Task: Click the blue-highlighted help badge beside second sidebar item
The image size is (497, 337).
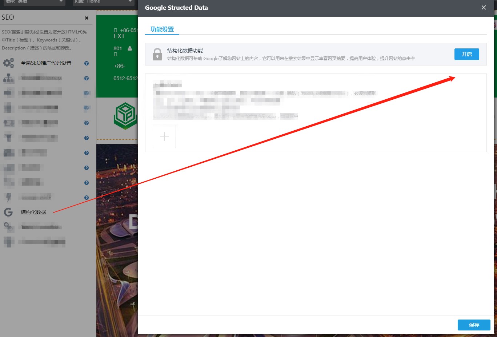Action: (x=86, y=93)
